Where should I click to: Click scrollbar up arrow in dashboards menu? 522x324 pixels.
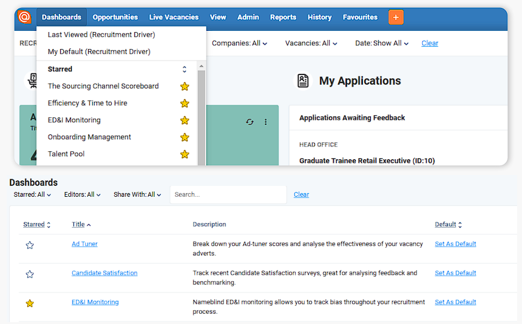202,66
